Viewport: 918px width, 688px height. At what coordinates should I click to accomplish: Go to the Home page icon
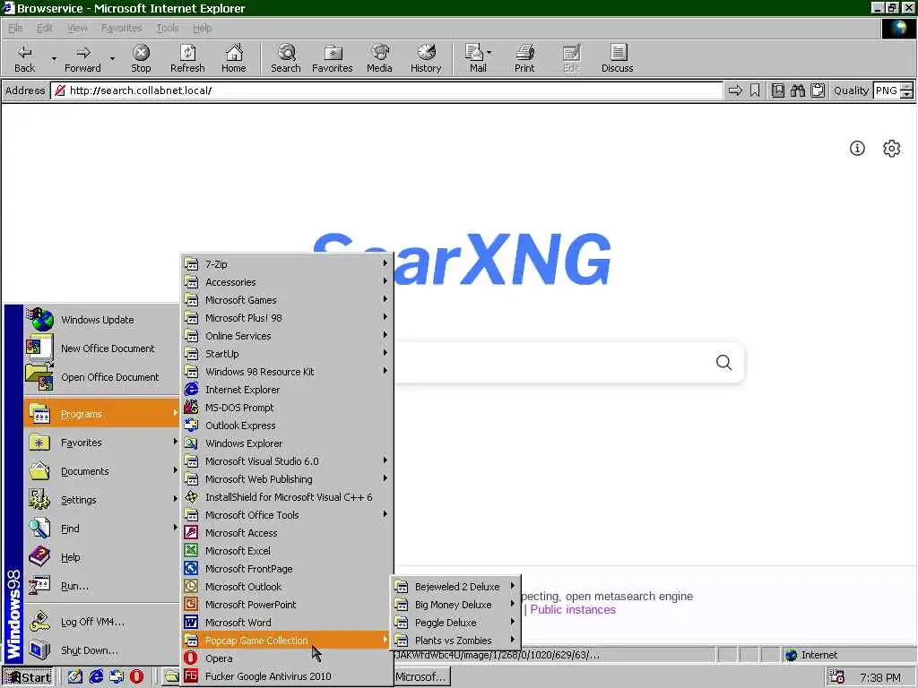234,58
